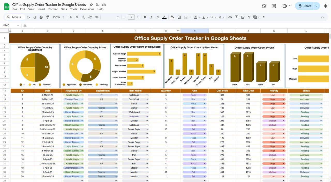
Task: Select the Department by count pie chart
Action: pos(35,66)
